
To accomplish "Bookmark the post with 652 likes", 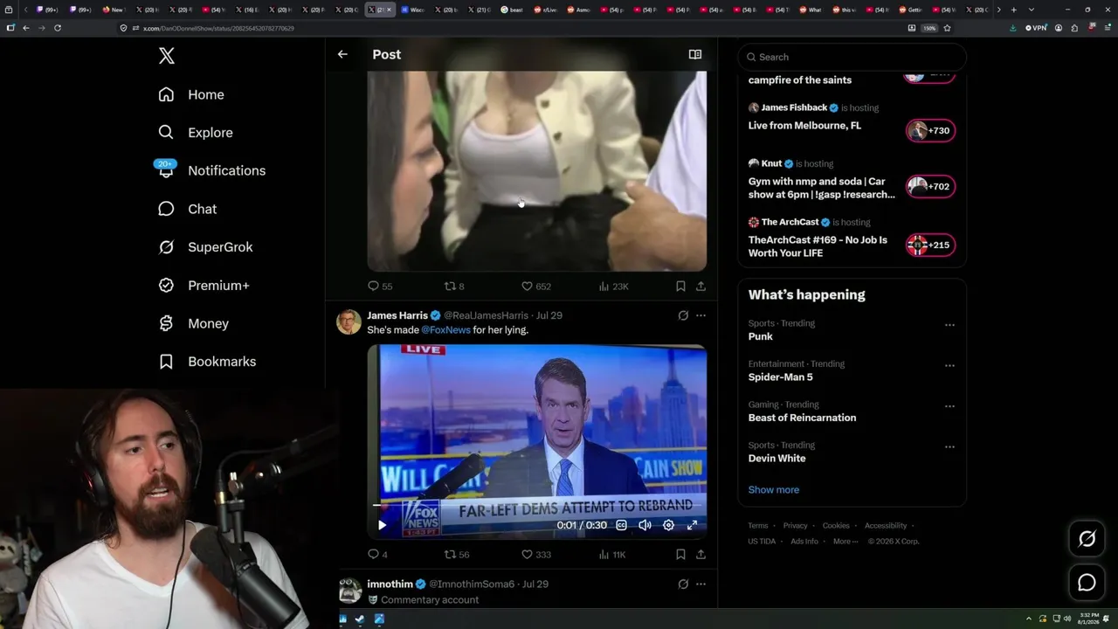I will [680, 287].
